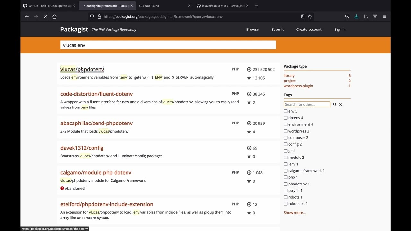Open a new tab with plus button

[257, 6]
